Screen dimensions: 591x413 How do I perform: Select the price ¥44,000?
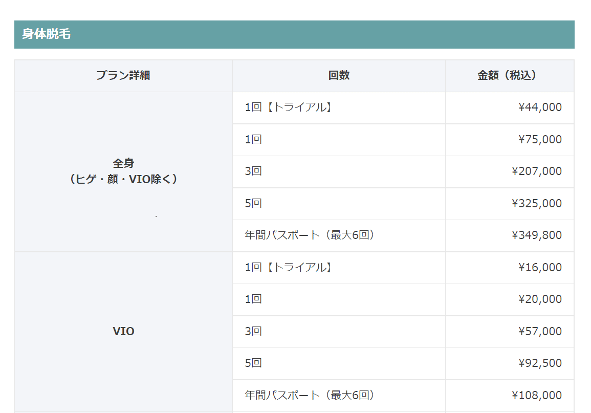[540, 107]
